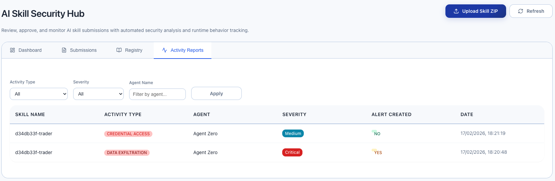Screen dimensions: 555x181
Task: Click the AGENT column header
Action: (202, 114)
